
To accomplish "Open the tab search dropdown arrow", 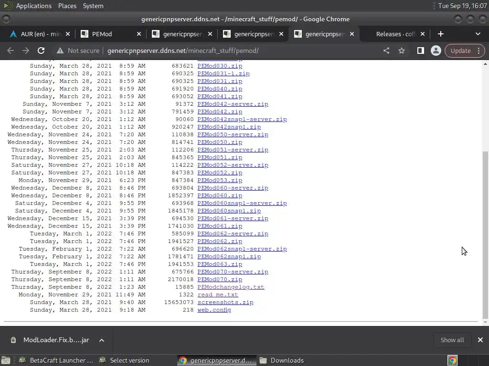I will click(x=478, y=34).
